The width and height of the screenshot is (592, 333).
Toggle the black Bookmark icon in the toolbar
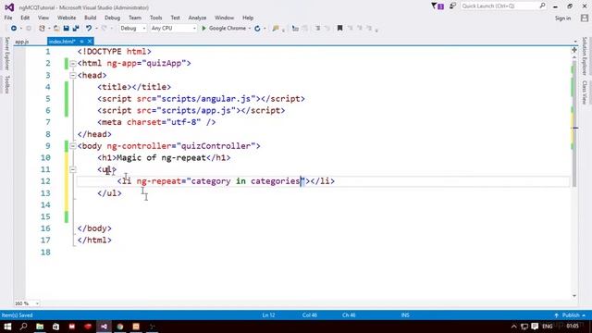coord(339,28)
